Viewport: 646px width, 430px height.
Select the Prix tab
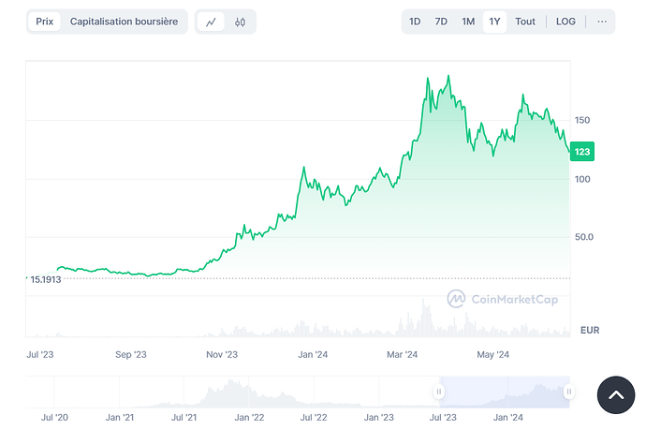point(45,22)
